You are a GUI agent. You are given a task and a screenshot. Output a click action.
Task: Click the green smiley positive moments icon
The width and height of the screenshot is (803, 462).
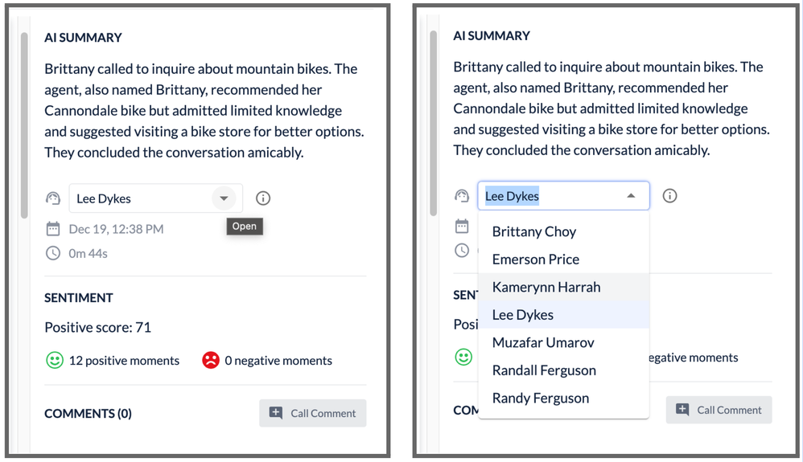click(54, 361)
